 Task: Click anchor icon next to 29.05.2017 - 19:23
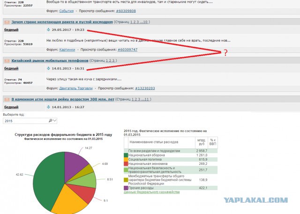(48, 30)
